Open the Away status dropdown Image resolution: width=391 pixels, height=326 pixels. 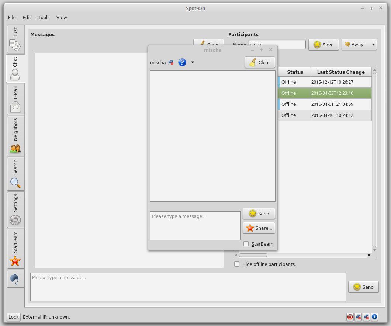click(x=373, y=45)
